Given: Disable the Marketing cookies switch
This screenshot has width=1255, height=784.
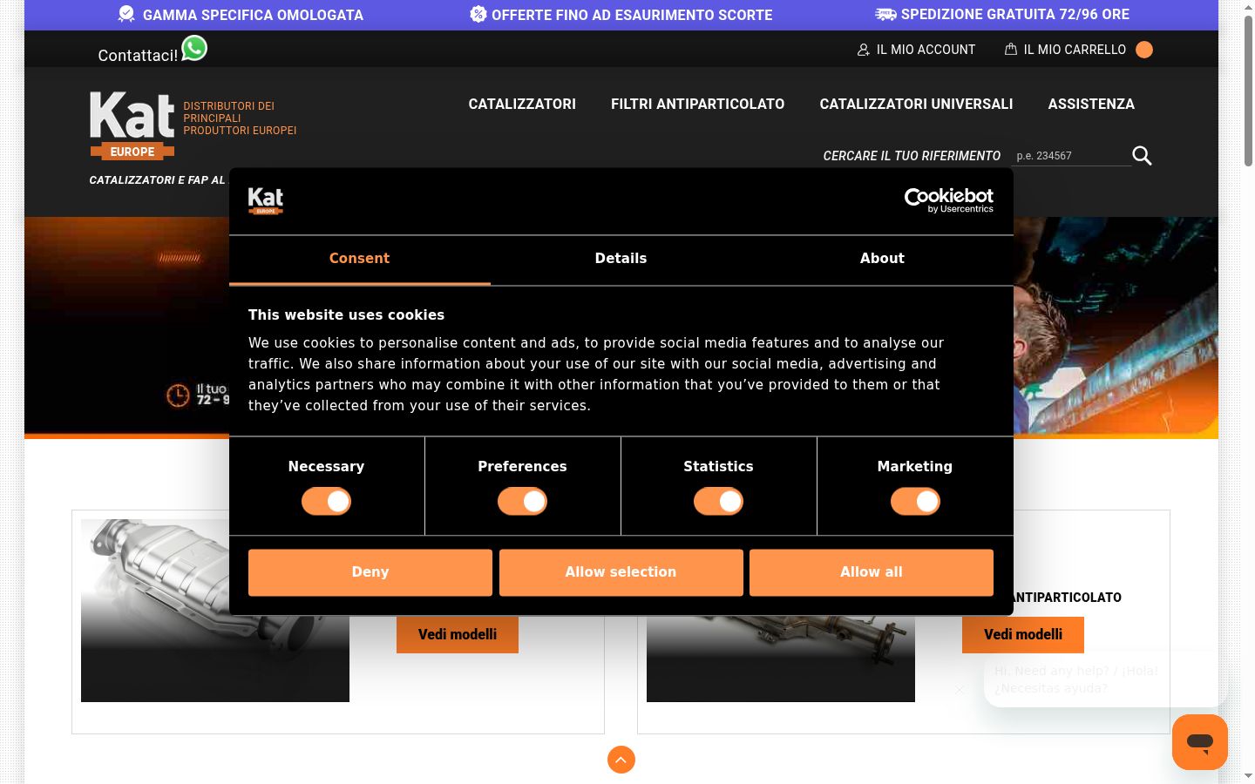Looking at the screenshot, I should coord(915,501).
